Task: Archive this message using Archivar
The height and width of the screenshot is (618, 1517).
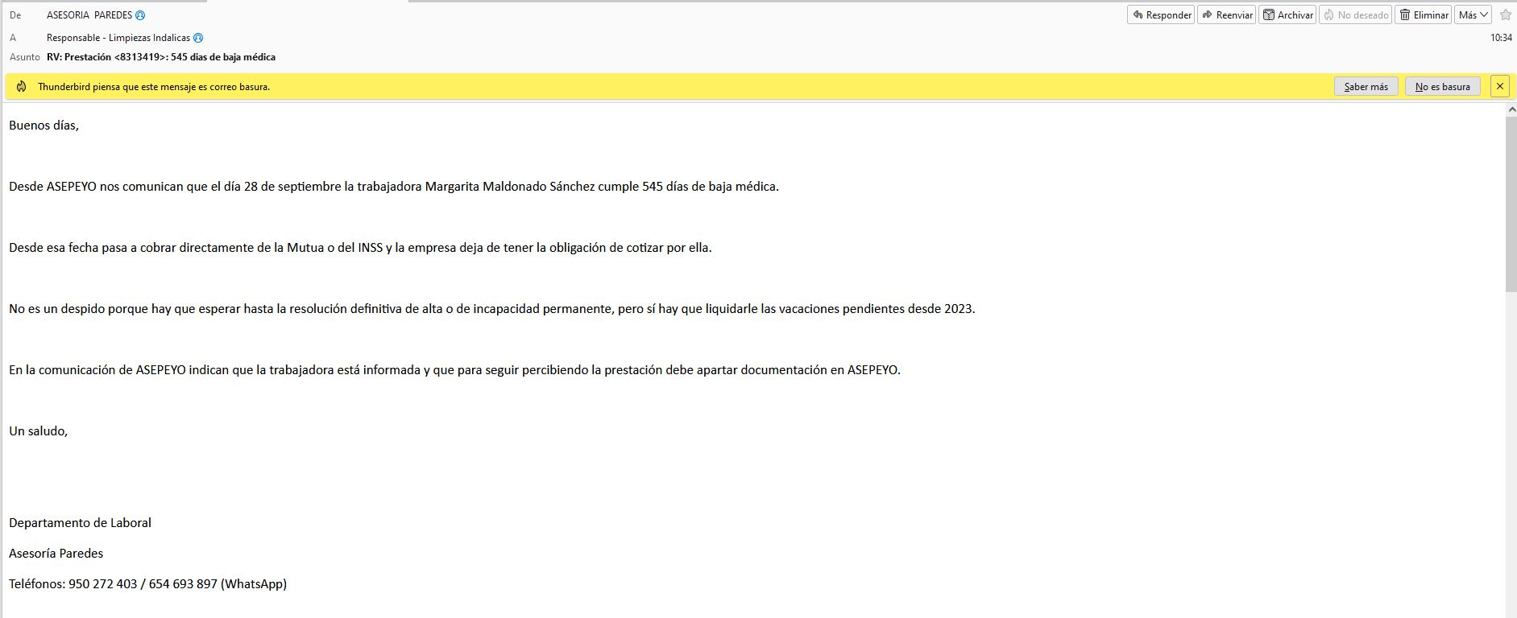Action: [1287, 14]
